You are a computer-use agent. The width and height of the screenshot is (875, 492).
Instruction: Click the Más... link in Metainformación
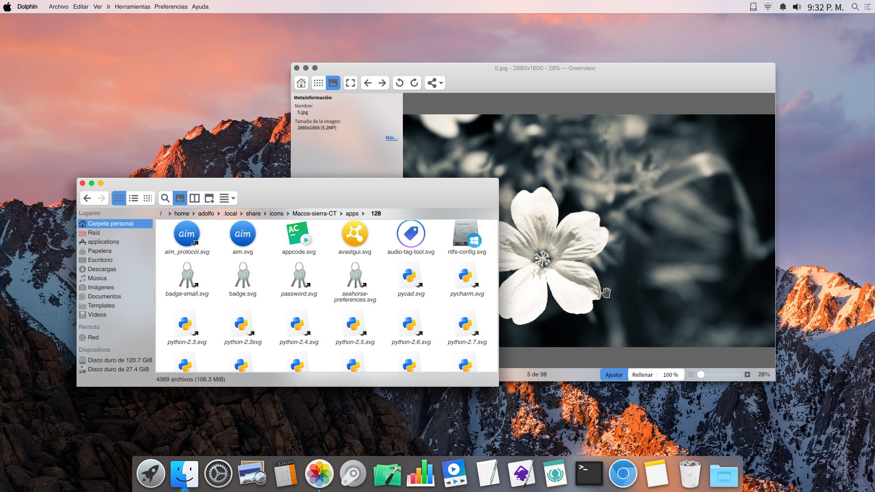391,138
